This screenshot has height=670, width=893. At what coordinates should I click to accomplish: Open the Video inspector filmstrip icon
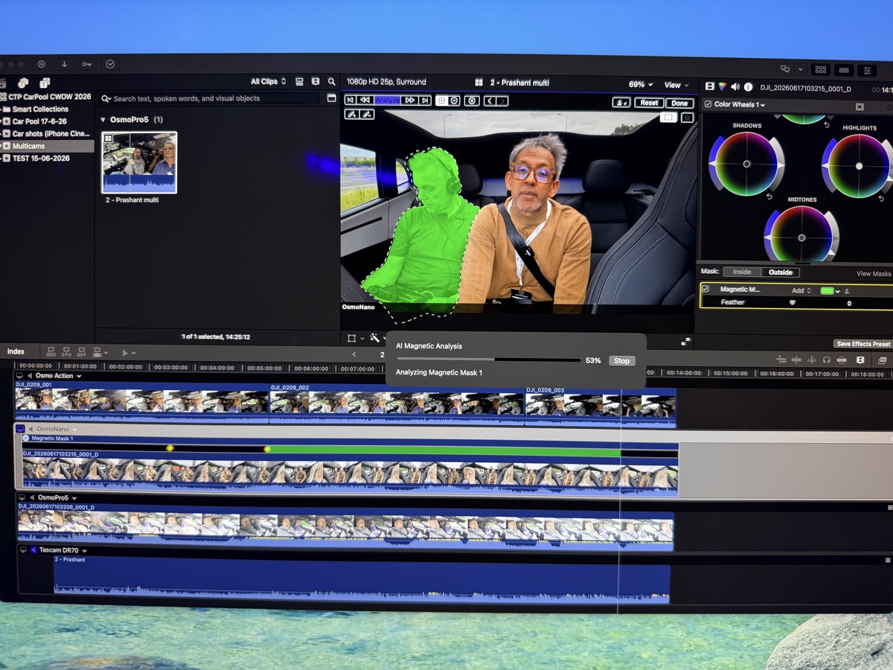pos(709,87)
